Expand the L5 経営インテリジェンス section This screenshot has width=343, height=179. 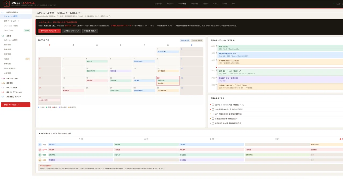point(12,92)
